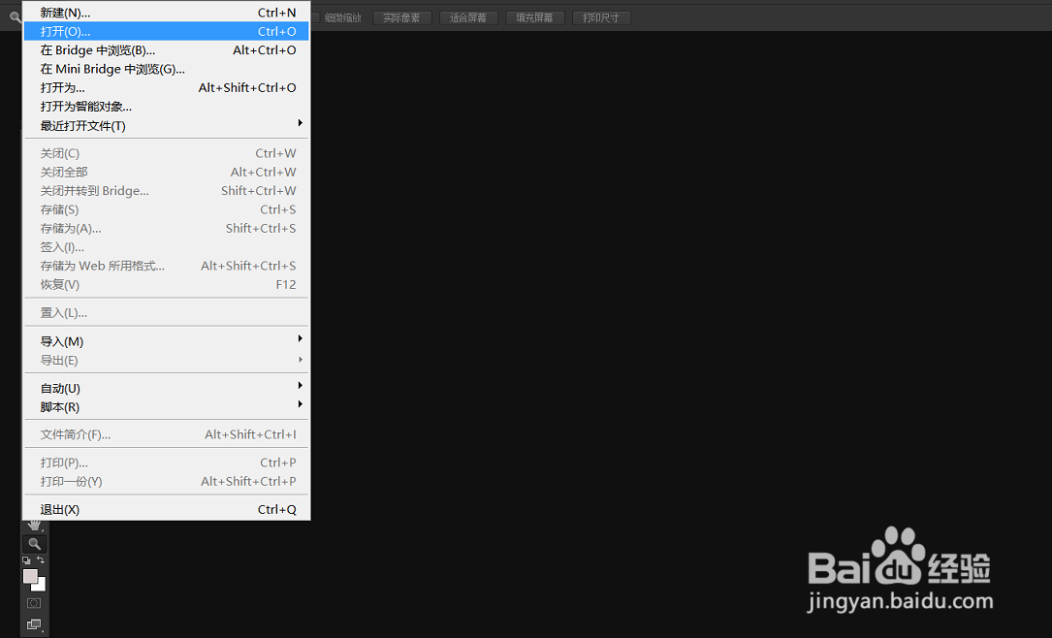Choose 退出(X) to quit
Image resolution: width=1052 pixels, height=638 pixels.
click(167, 509)
